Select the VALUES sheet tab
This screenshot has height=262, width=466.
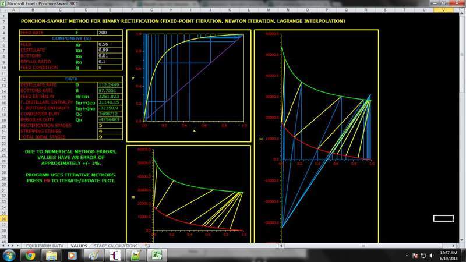pos(79,246)
